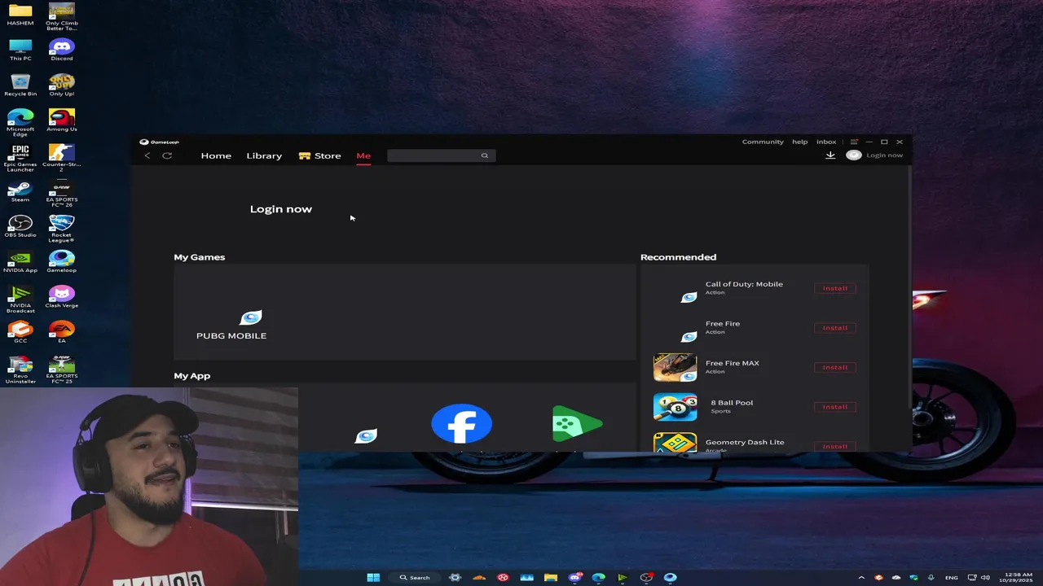
Task: Open Geometry Dash Lite thumbnail
Action: pos(675,442)
